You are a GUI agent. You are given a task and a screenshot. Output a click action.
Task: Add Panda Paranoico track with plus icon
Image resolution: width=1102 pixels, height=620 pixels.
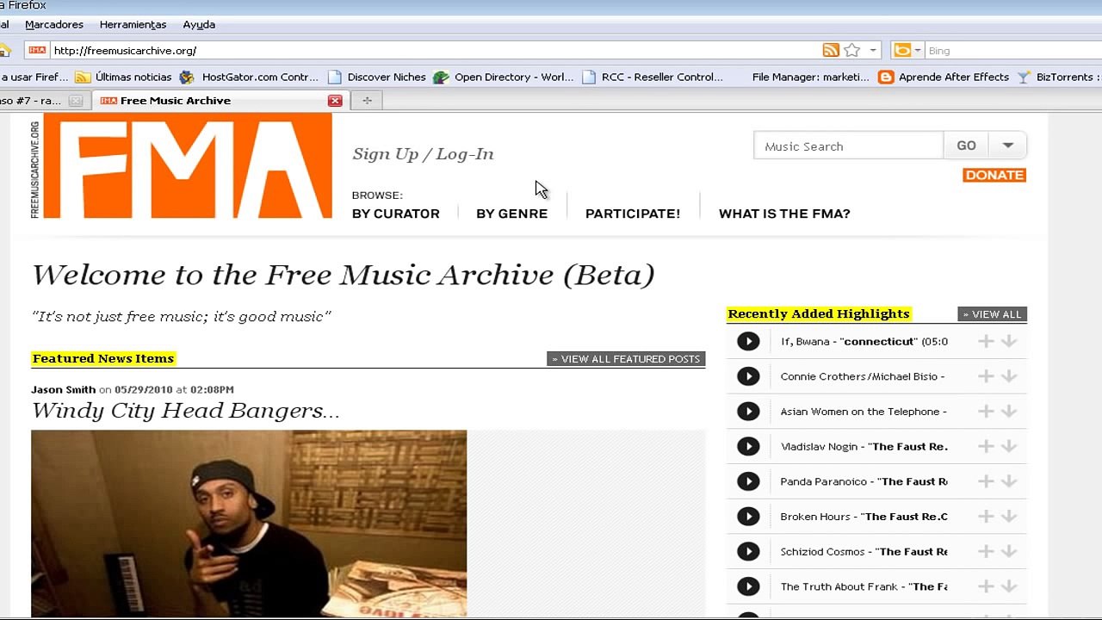pyautogui.click(x=986, y=481)
